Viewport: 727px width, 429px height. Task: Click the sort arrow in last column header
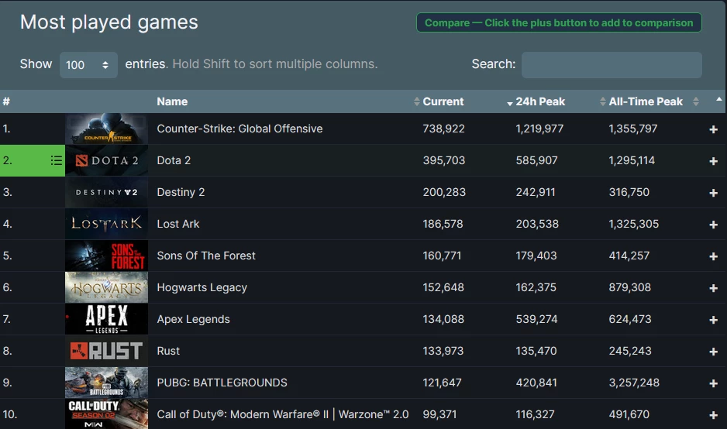pos(718,99)
